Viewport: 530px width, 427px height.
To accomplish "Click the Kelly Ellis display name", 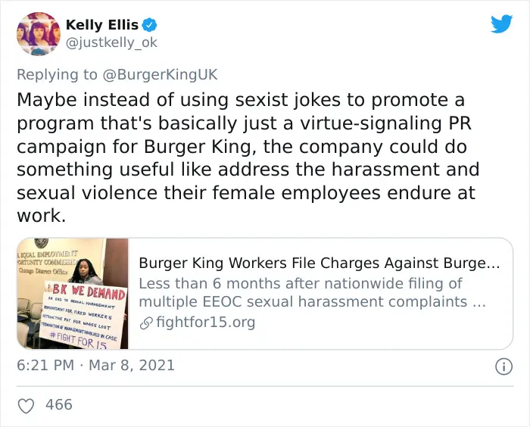I will (x=101, y=25).
